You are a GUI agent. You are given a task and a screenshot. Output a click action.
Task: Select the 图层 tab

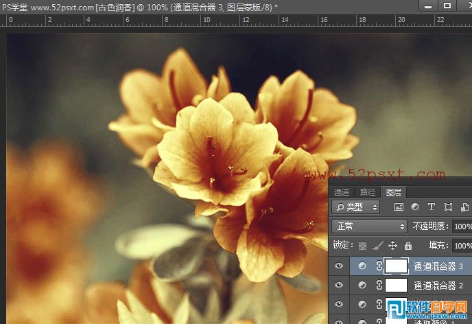pos(393,192)
